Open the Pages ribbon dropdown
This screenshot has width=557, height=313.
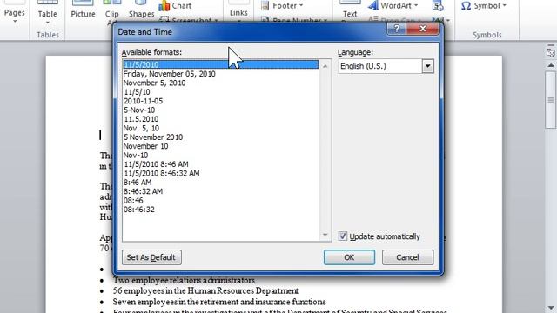pyautogui.click(x=15, y=13)
